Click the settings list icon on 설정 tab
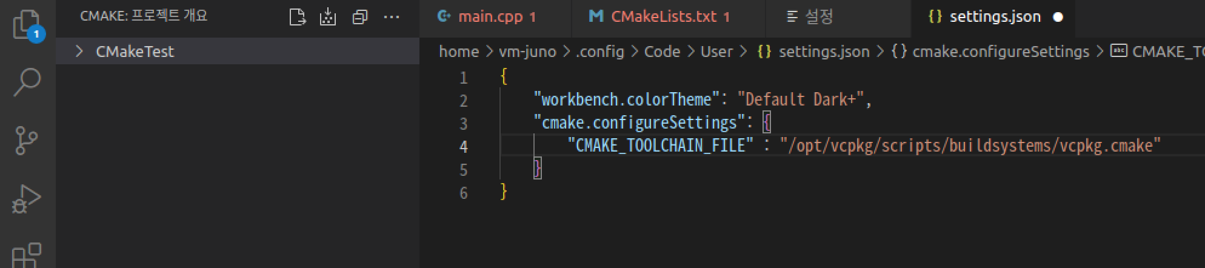This screenshot has width=1205, height=268. pyautogui.click(x=792, y=17)
